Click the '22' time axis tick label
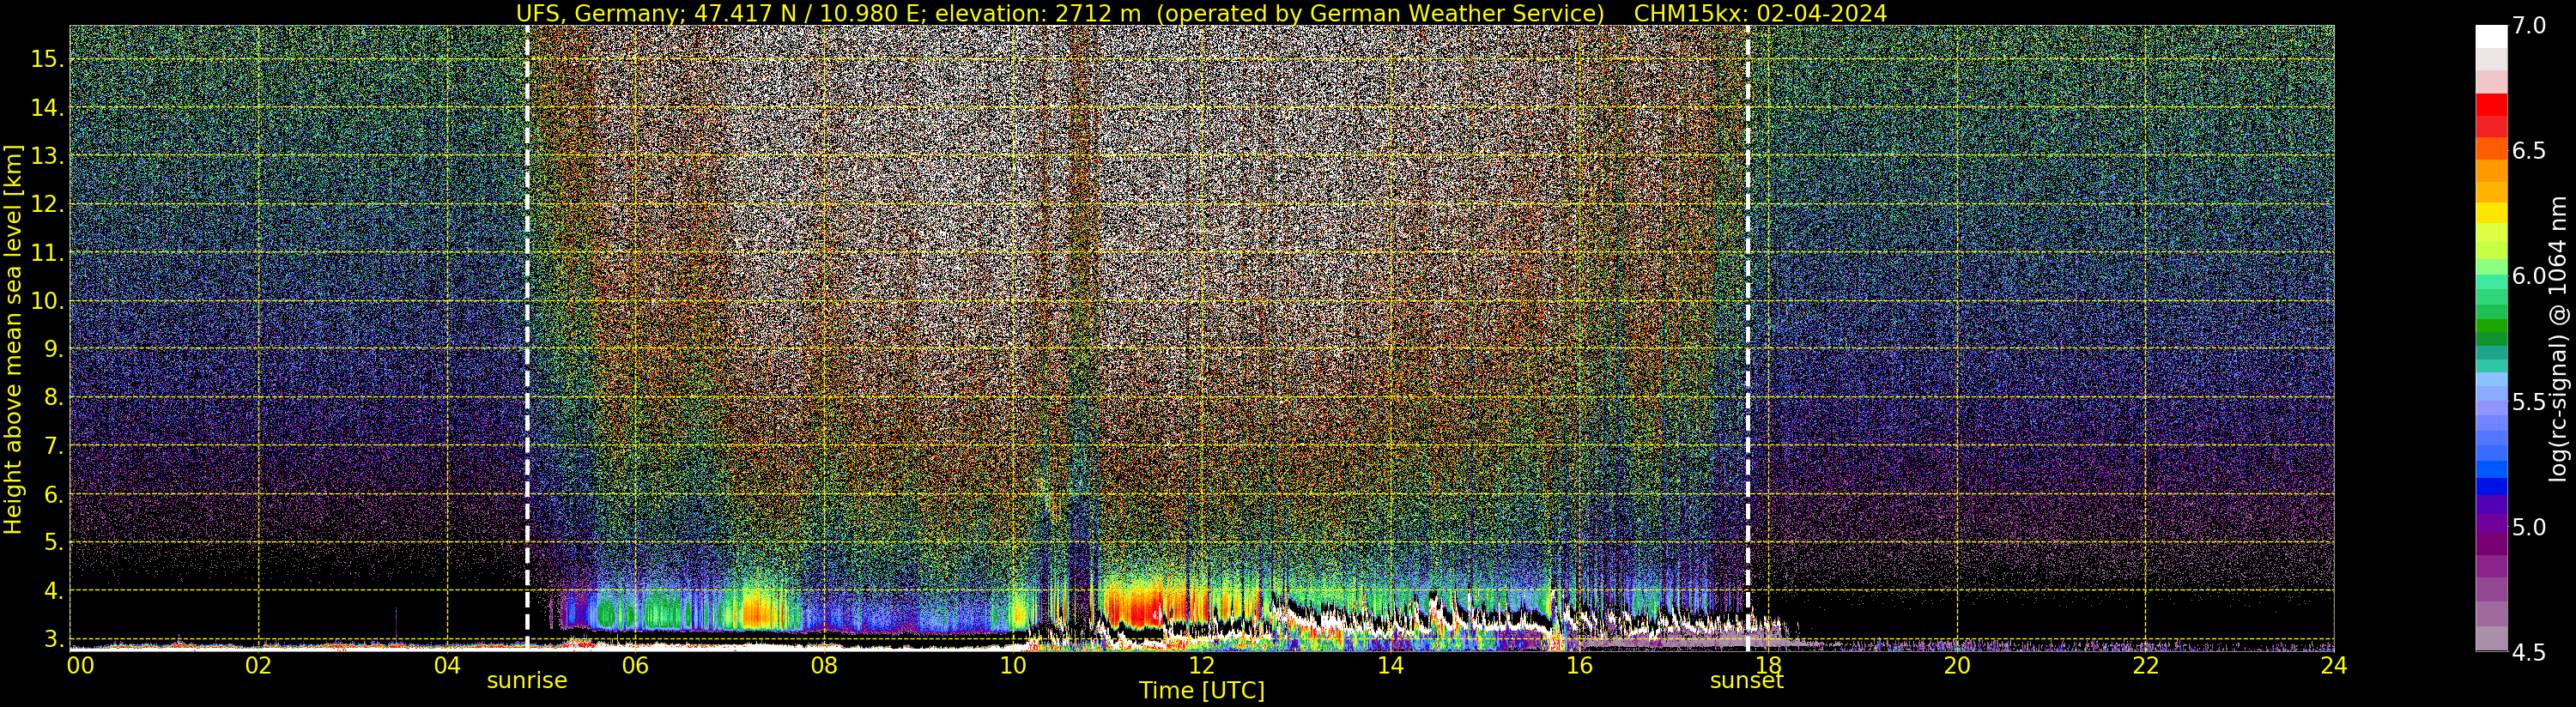The width and height of the screenshot is (2576, 707). [x=2145, y=664]
